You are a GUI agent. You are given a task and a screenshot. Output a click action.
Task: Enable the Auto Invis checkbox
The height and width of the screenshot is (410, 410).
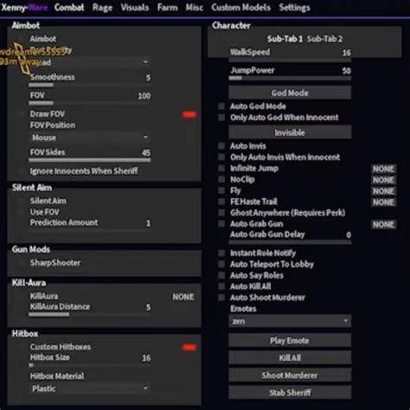(x=221, y=146)
